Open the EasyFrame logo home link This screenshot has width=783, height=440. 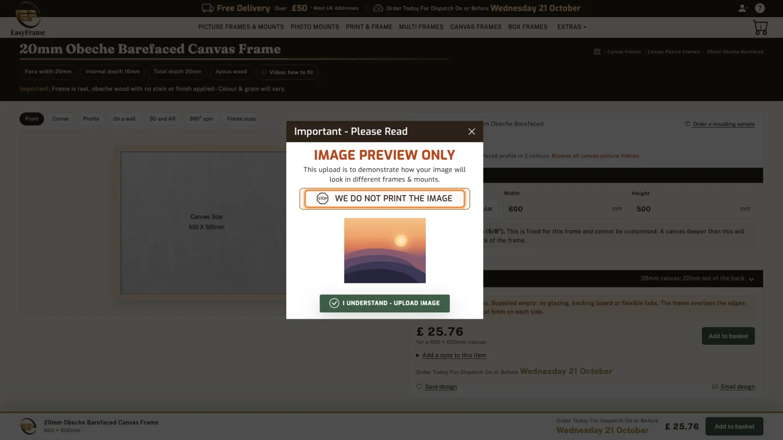[28, 19]
